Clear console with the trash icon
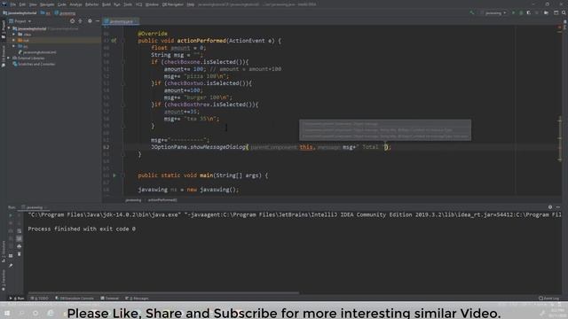Viewport: 568px width, 319px height. click(x=20, y=254)
